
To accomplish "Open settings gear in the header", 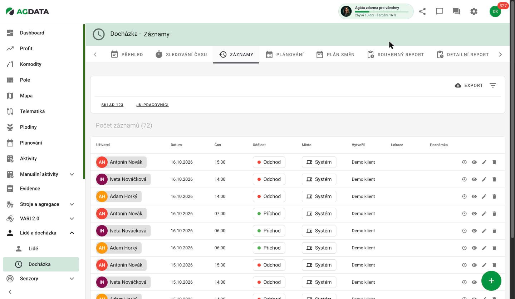I will pos(474,11).
